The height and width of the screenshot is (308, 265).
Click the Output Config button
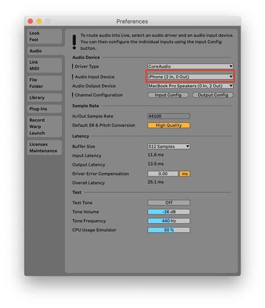pyautogui.click(x=213, y=95)
